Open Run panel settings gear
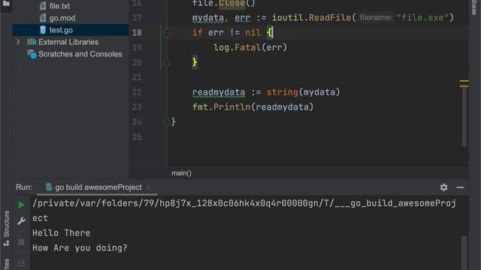The image size is (481, 270). [443, 187]
